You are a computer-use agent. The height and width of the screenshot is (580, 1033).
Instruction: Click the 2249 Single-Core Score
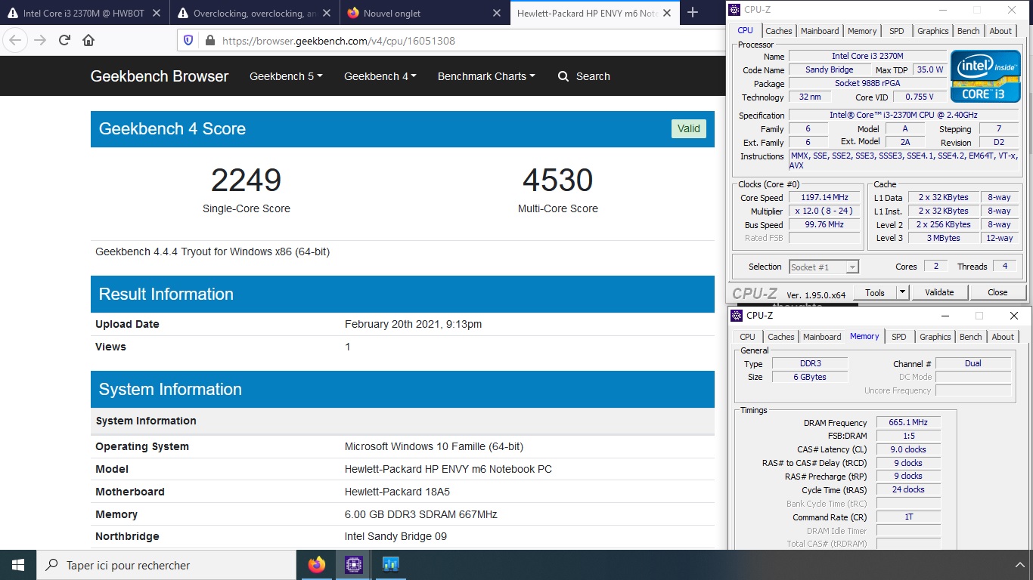pos(246,180)
